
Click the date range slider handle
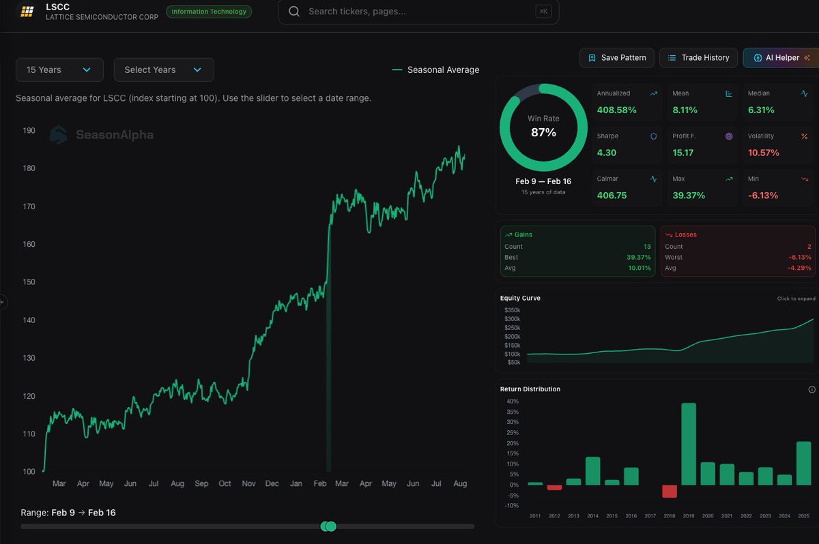329,526
